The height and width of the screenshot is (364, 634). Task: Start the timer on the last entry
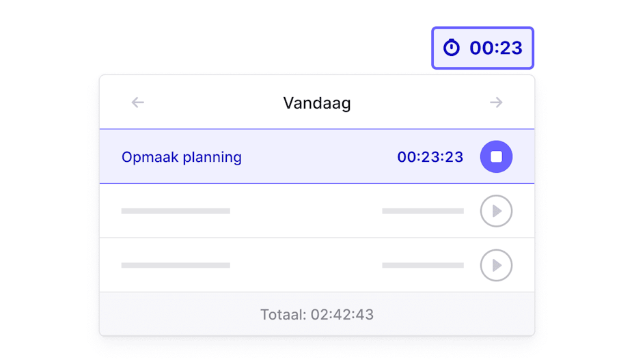tap(496, 265)
